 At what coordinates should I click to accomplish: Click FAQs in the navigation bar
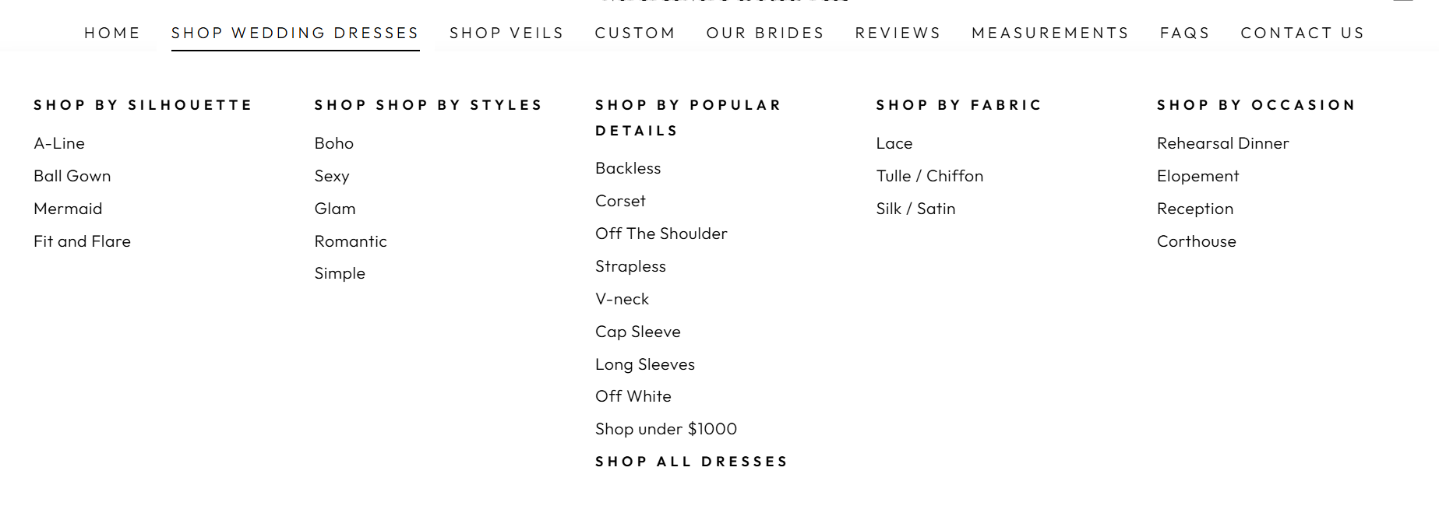coord(1184,33)
